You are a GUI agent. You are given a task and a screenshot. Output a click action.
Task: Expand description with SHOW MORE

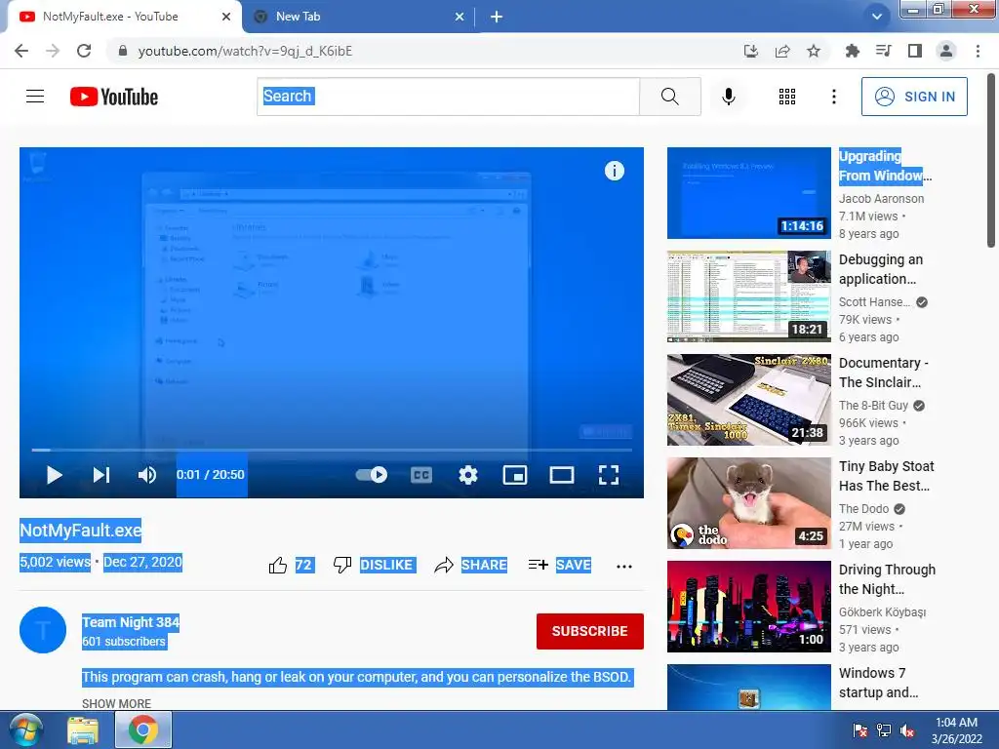pyautogui.click(x=117, y=704)
